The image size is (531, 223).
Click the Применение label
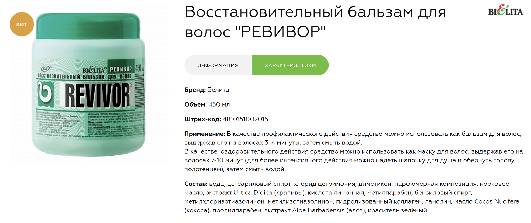pos(205,134)
